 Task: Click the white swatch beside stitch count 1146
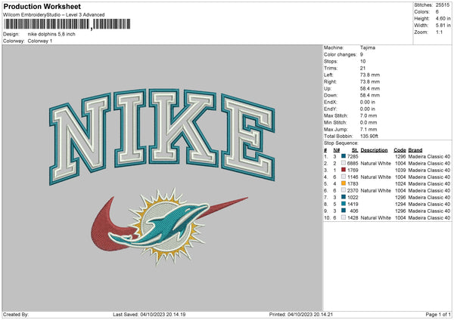[344, 177]
